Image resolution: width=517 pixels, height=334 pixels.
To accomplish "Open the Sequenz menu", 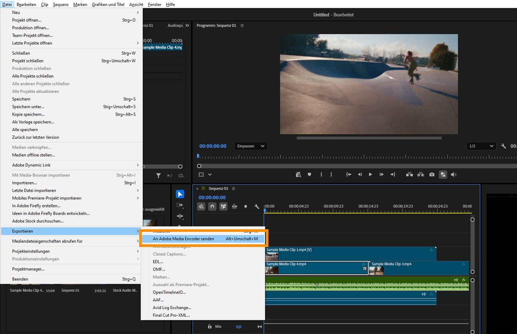I will pos(61,4).
